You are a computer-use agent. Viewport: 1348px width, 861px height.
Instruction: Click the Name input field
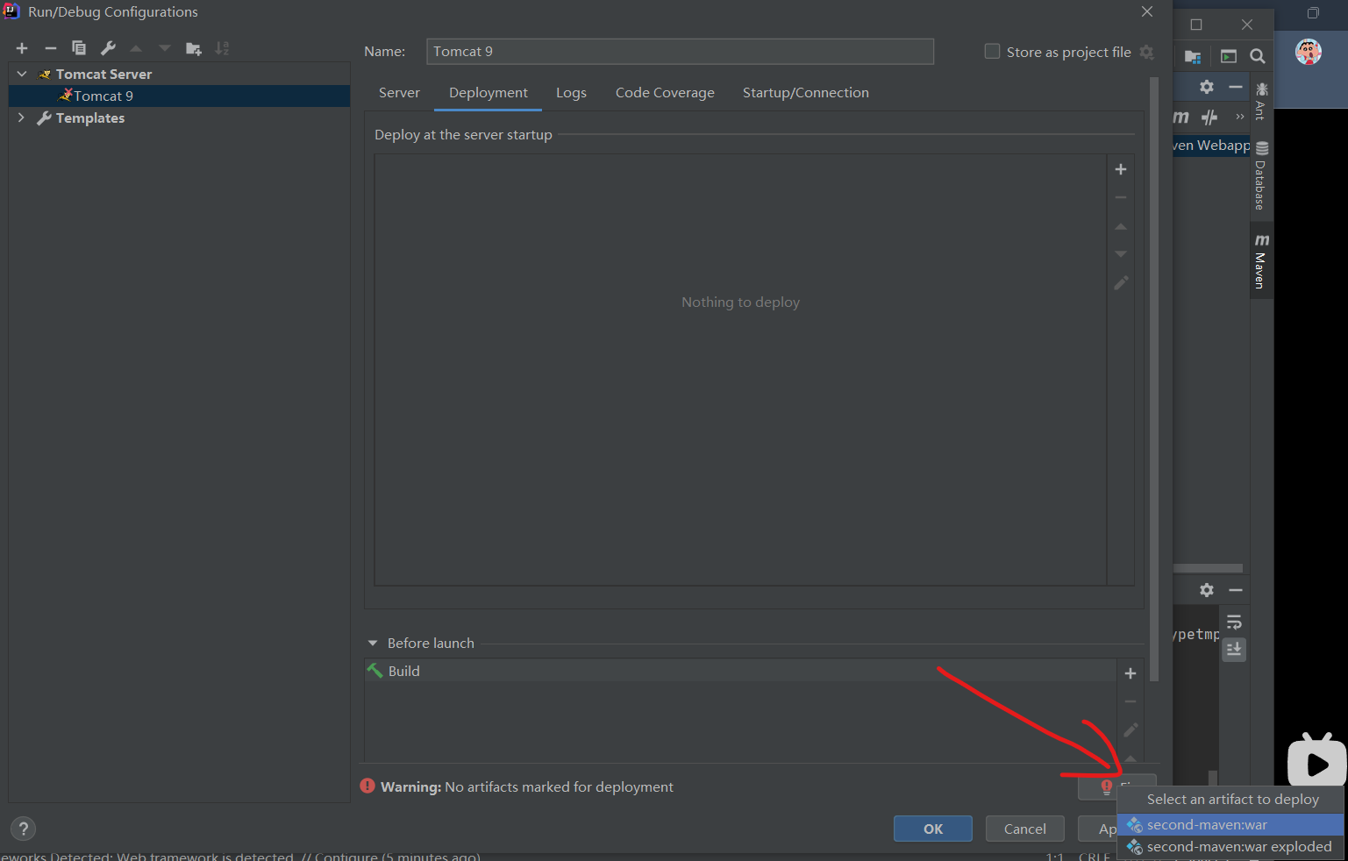coord(680,51)
